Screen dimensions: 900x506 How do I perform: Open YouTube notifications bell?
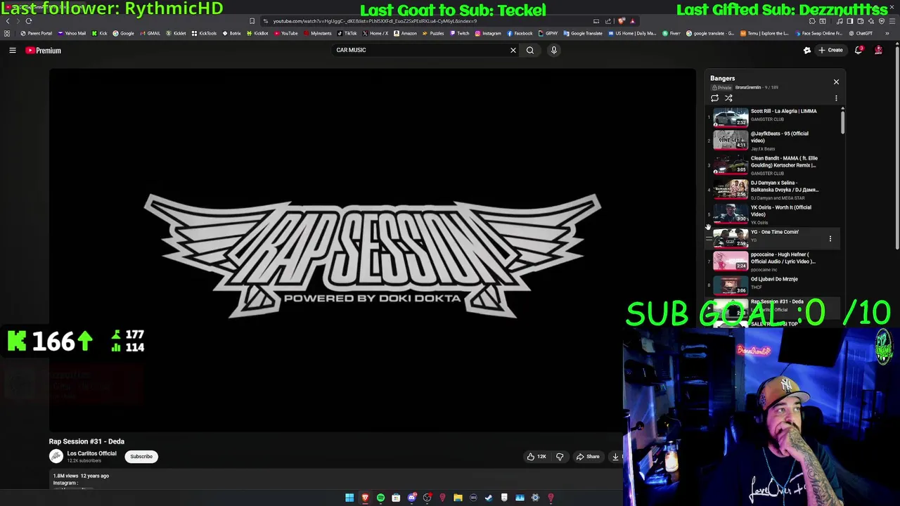(859, 50)
